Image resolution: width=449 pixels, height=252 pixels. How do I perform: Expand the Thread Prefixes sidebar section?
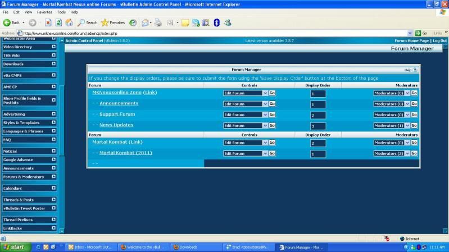pyautogui.click(x=54, y=219)
